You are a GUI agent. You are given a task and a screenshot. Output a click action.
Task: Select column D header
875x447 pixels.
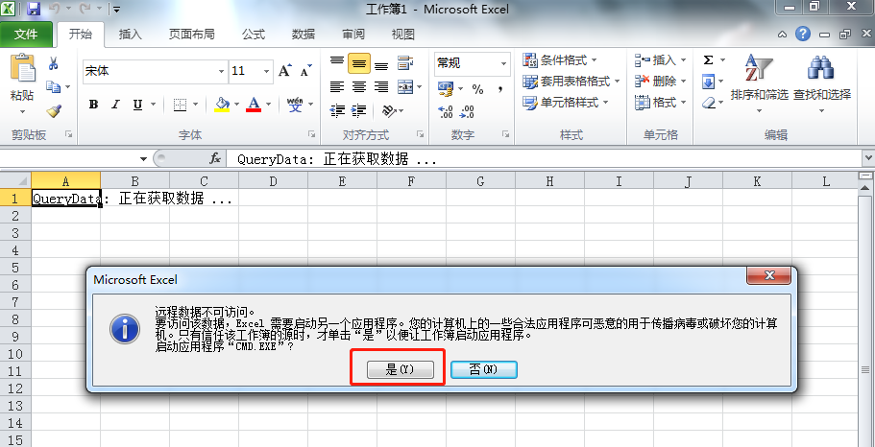point(273,181)
